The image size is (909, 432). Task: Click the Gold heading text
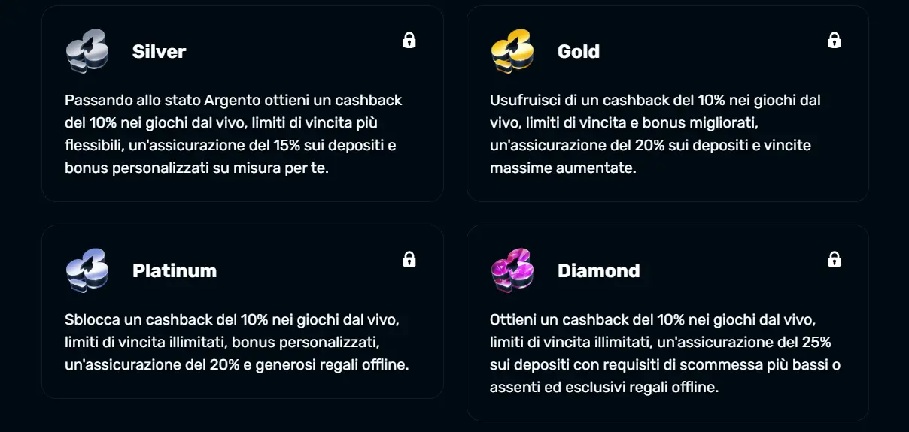[x=579, y=51]
